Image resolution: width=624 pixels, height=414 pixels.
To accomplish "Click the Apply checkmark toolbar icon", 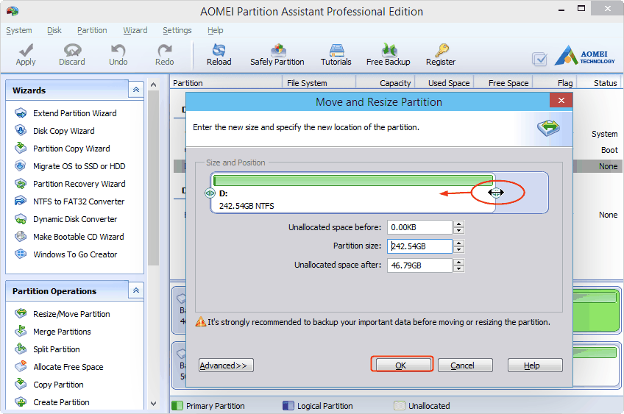I will coord(26,50).
